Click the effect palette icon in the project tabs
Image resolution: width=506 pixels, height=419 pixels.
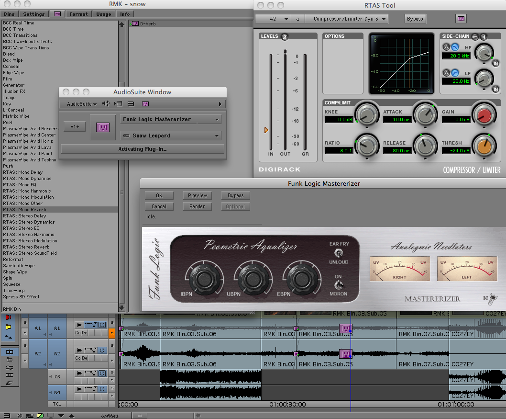coord(57,14)
